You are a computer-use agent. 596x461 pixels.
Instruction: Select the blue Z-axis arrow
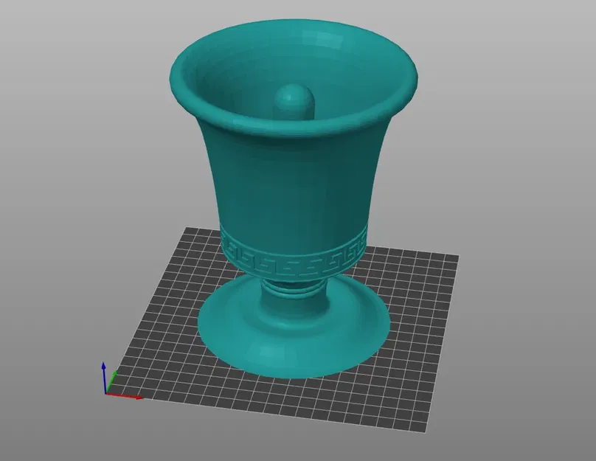coord(103,370)
